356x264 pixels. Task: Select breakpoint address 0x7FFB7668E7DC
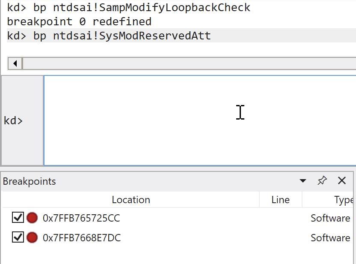click(82, 238)
